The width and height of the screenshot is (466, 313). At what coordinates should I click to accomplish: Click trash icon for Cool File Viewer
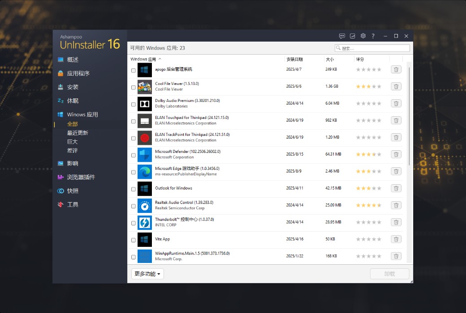click(396, 86)
